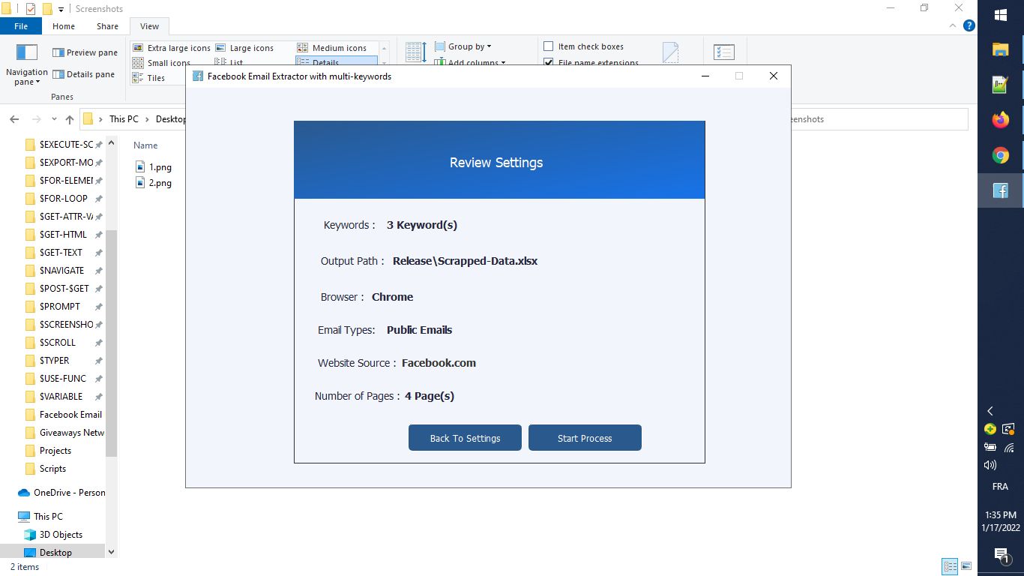Go up one folder level
1024x576 pixels.
[x=70, y=119]
